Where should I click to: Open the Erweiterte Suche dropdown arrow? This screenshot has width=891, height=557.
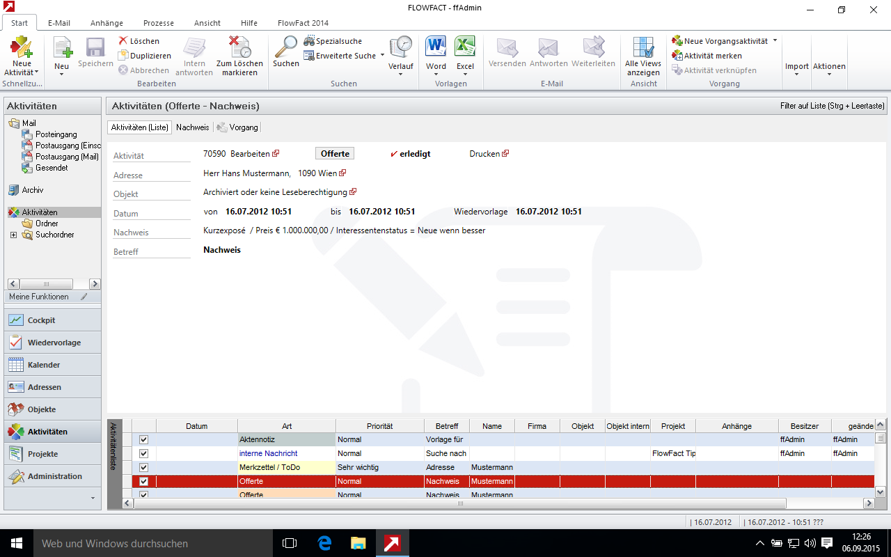(x=382, y=56)
